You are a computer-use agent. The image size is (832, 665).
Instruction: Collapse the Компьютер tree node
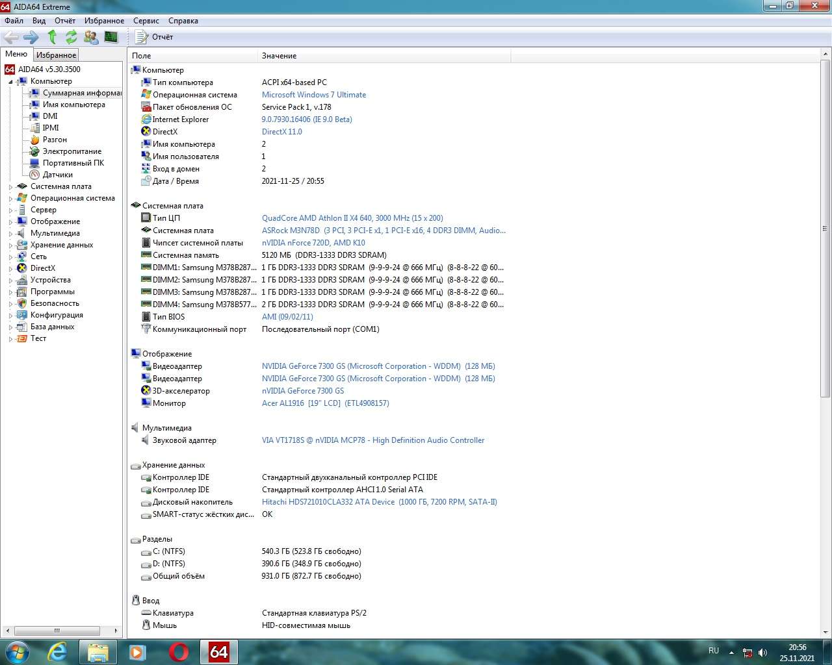(10, 82)
